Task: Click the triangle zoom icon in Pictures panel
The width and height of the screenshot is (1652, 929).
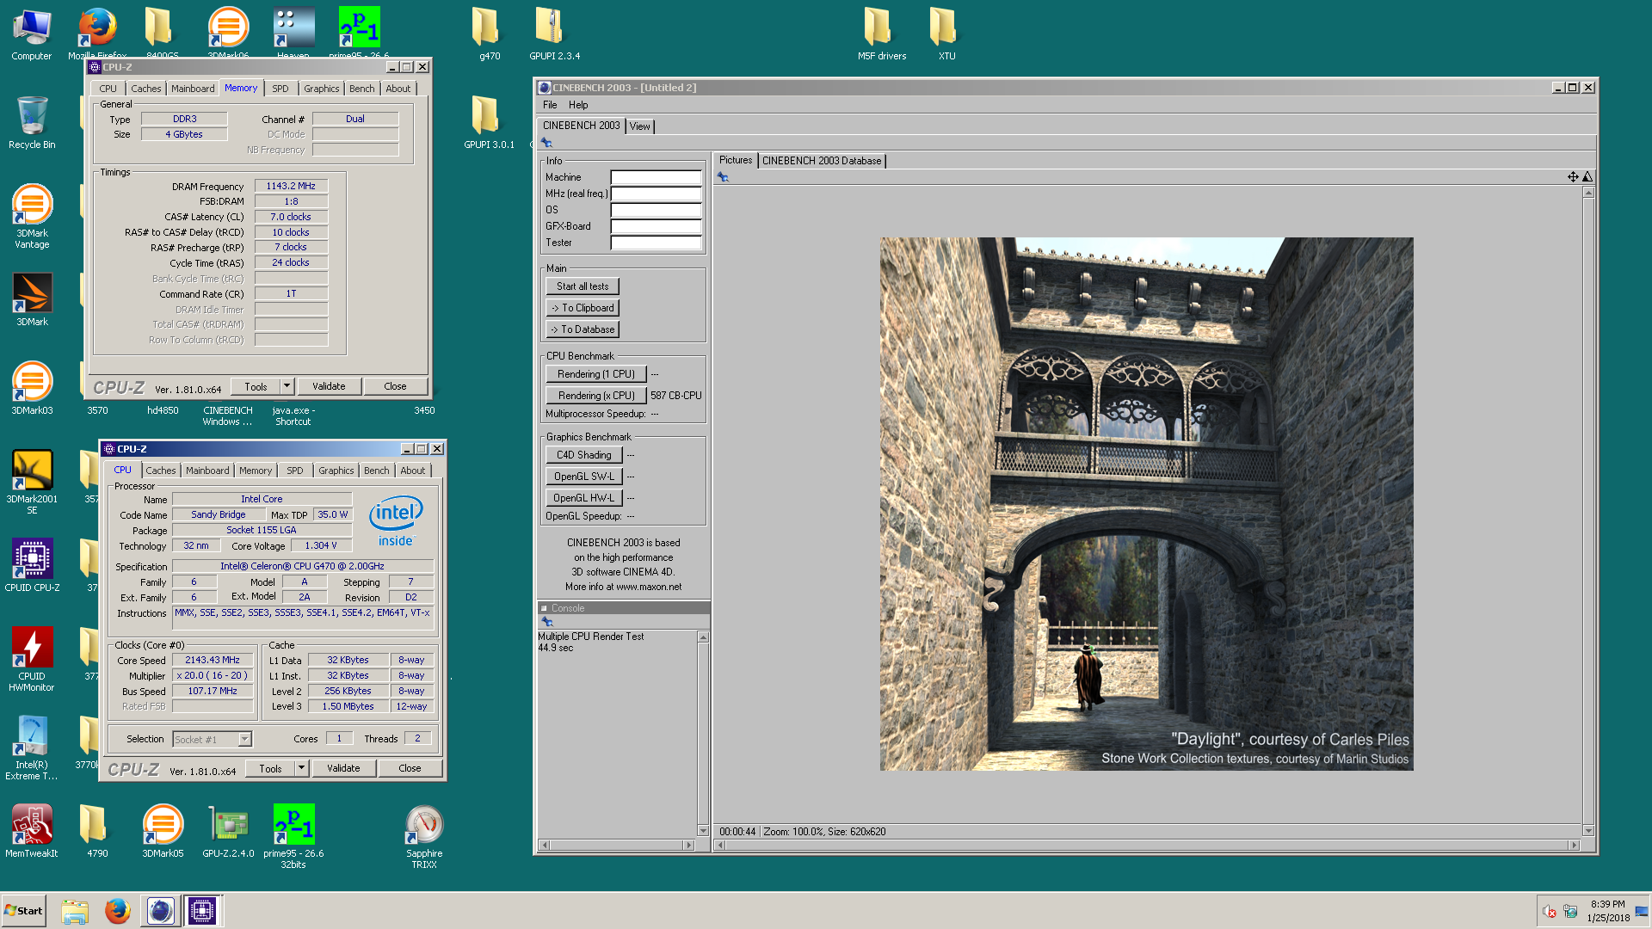Action: (x=1587, y=176)
